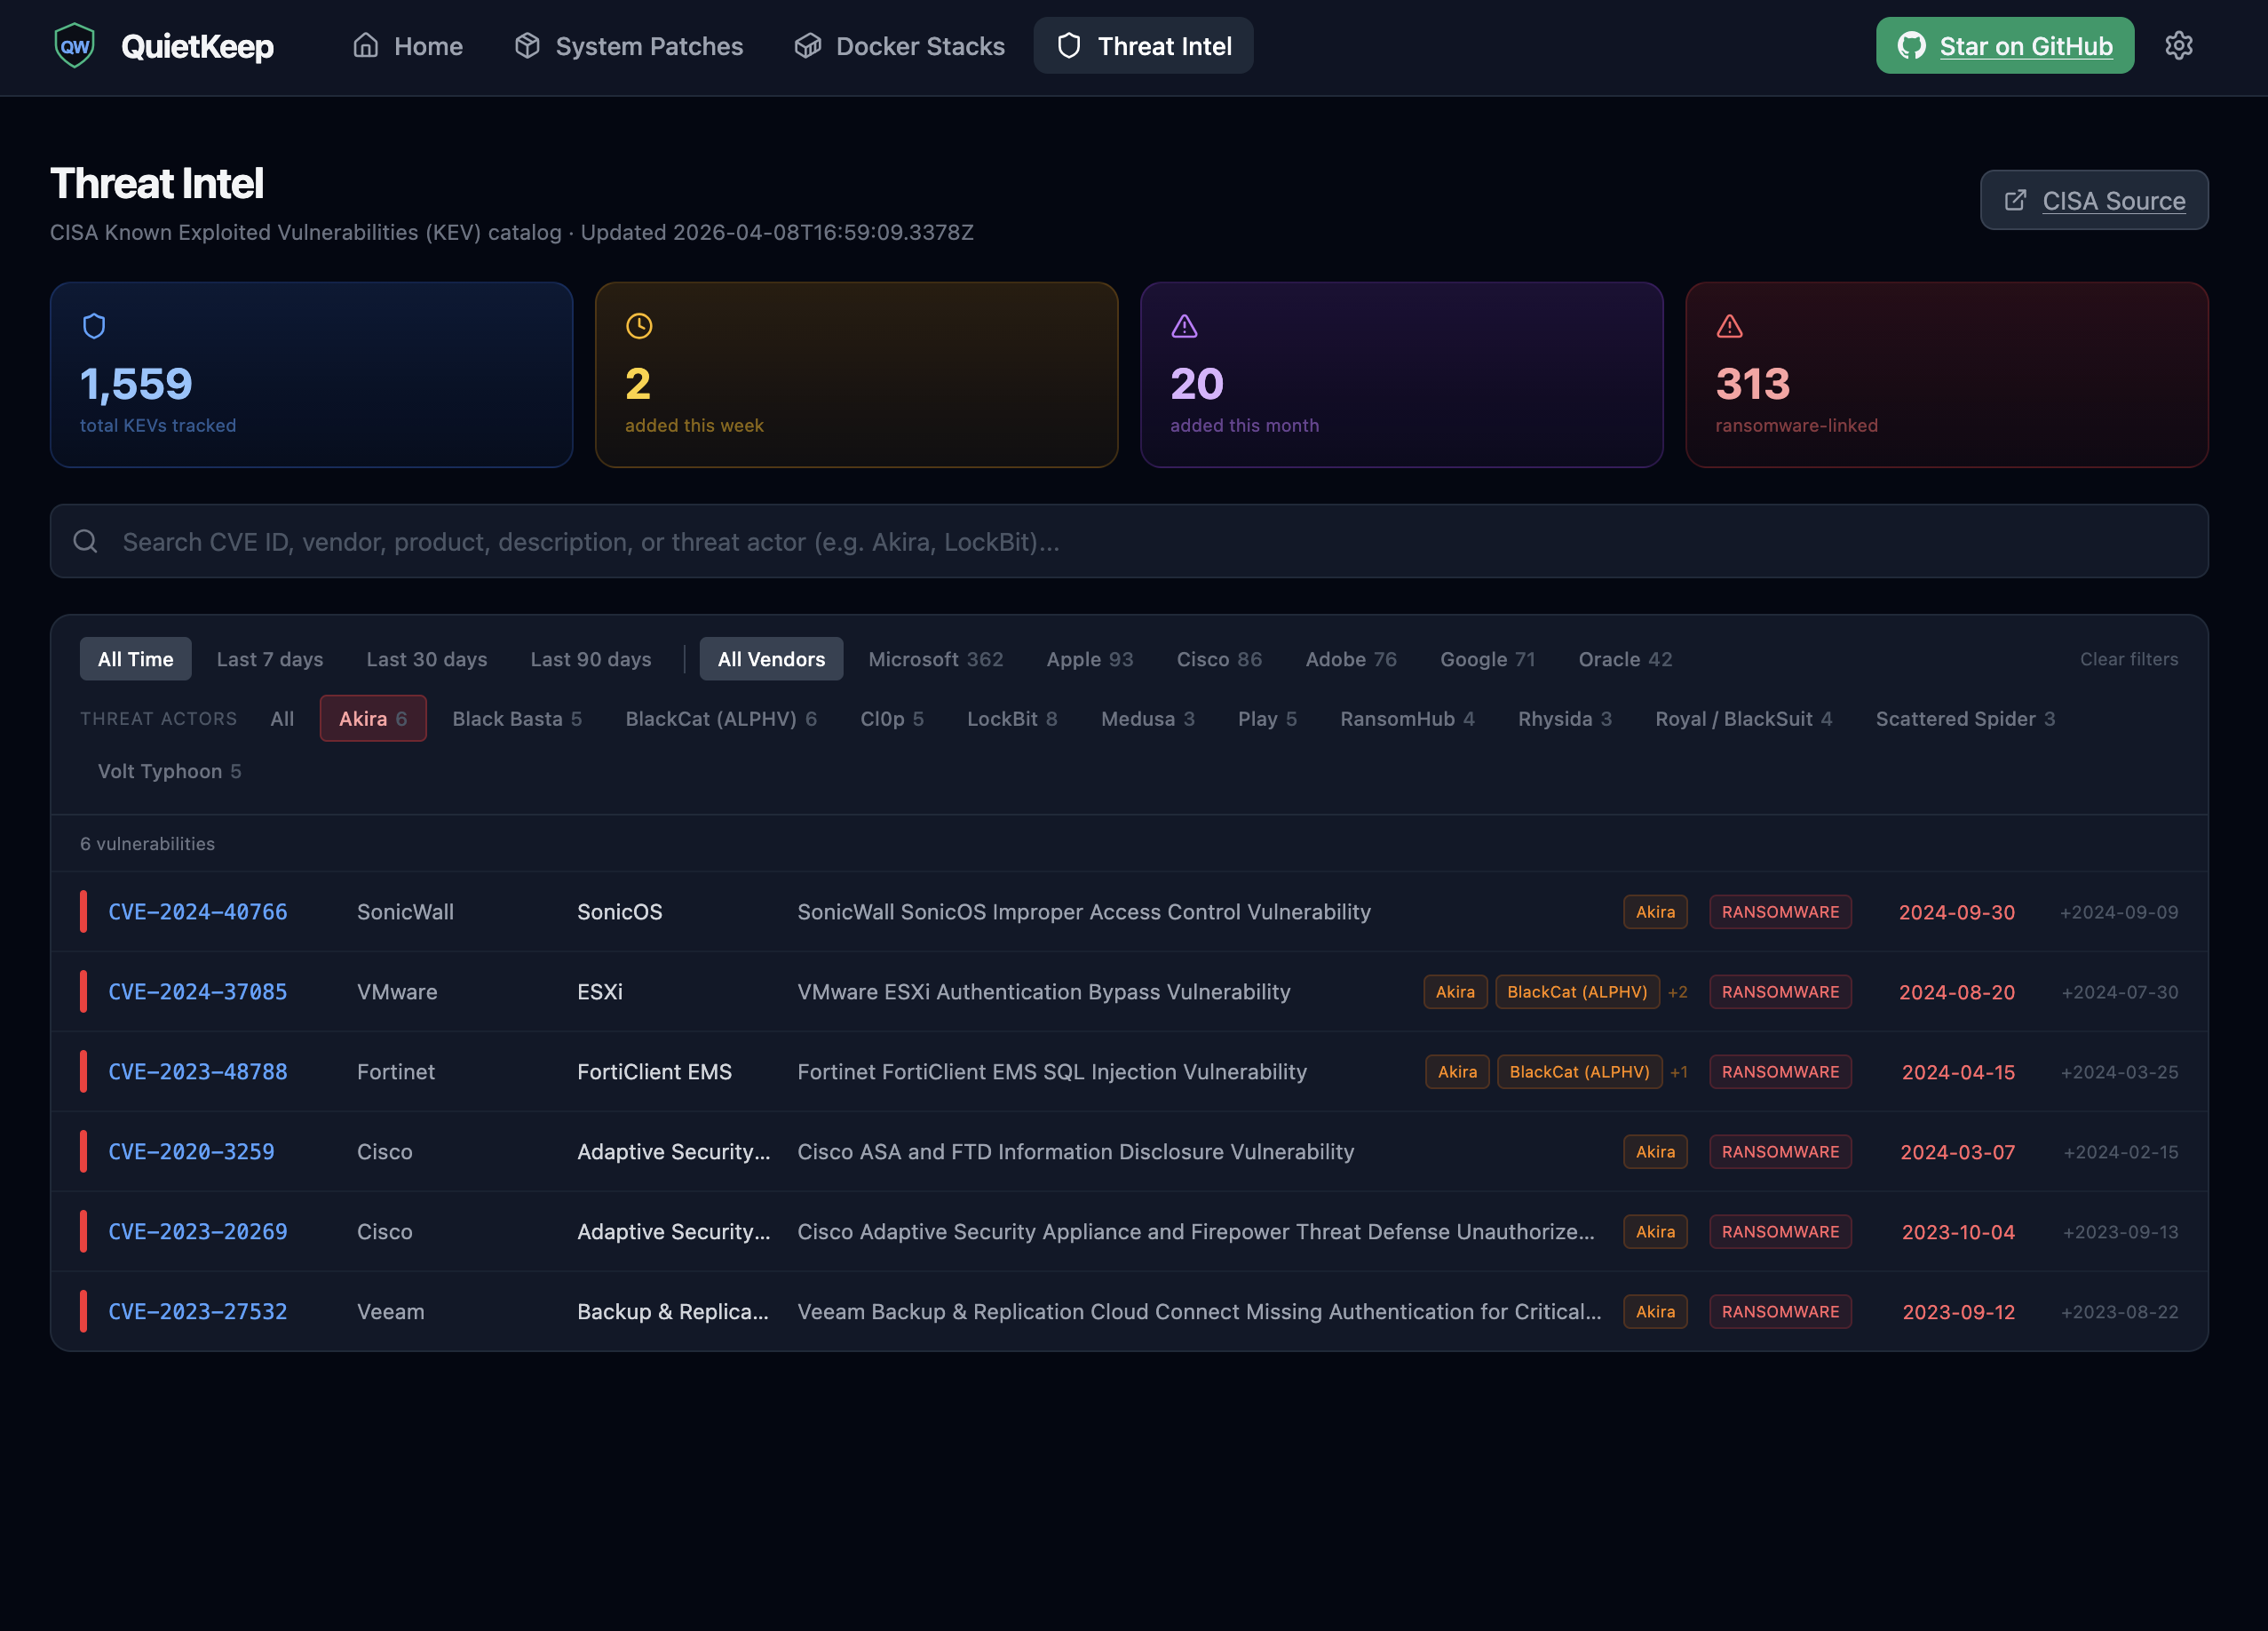Click the QuietKeep shield logo
The width and height of the screenshot is (2268, 1631).
[x=74, y=45]
